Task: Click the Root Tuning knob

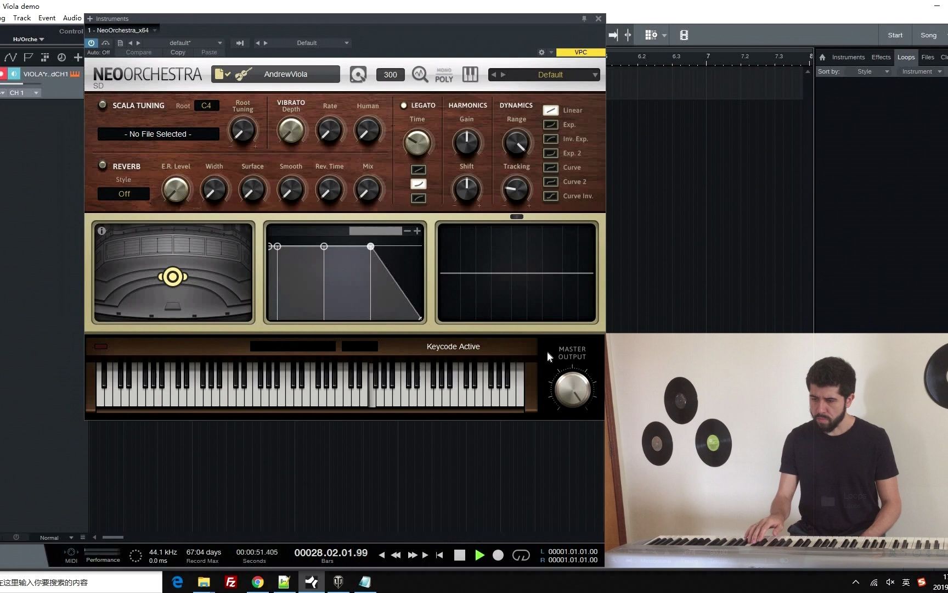Action: pos(242,131)
